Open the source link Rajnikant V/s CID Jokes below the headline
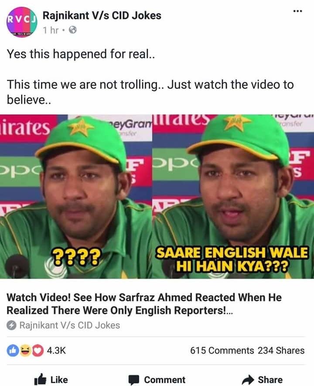 [70, 325]
